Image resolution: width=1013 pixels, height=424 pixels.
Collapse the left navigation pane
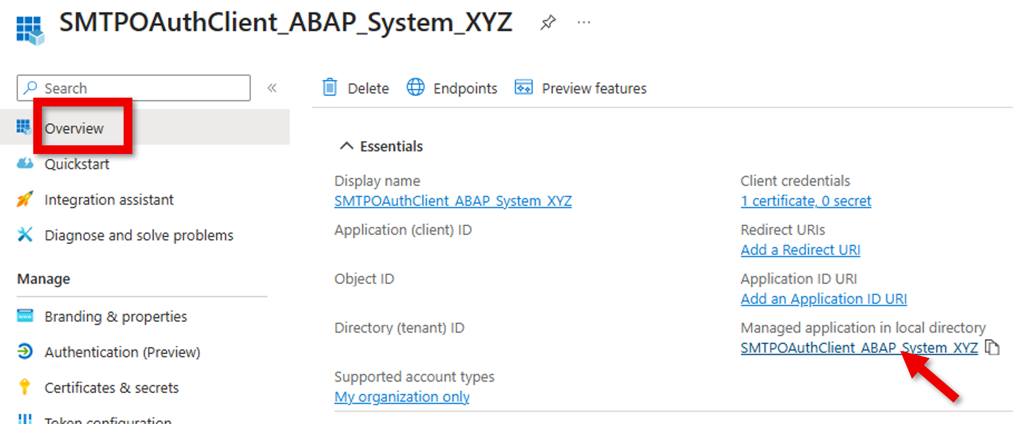coord(272,88)
